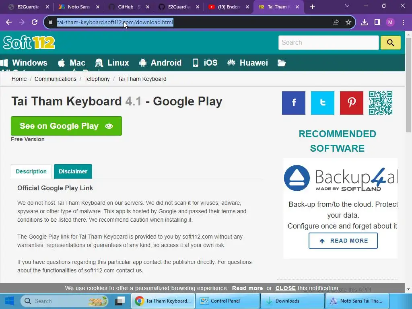Click the open folder icon in navigation
412x309 pixels.
point(281,63)
